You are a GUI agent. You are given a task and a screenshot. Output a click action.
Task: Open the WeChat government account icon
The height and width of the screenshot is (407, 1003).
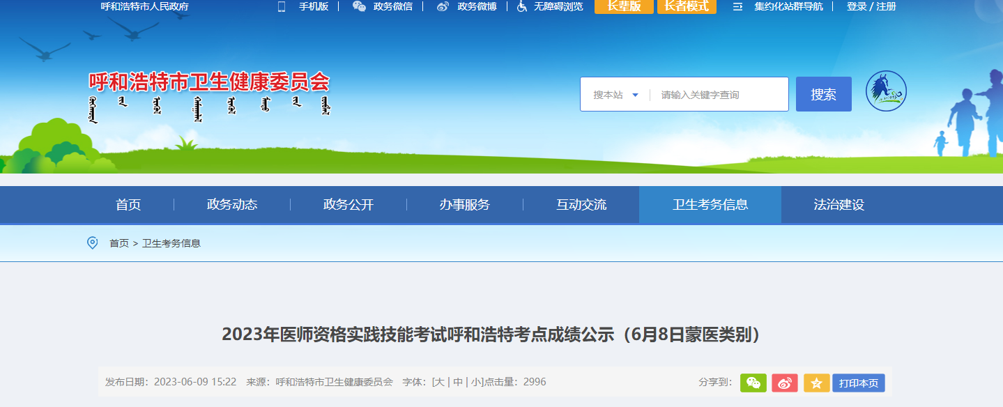coord(359,6)
